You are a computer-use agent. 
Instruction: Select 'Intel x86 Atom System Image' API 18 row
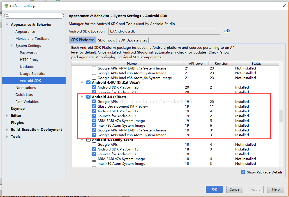click(x=175, y=163)
